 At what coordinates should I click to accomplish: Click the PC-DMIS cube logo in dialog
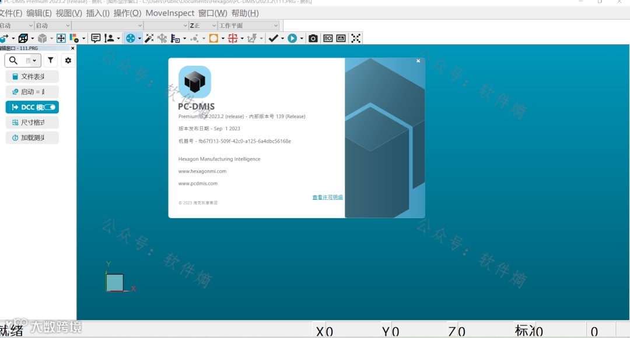195,81
